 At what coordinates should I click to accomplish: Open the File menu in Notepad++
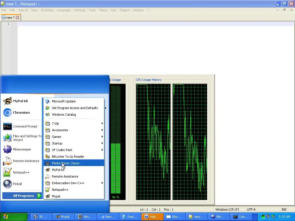point(4,10)
